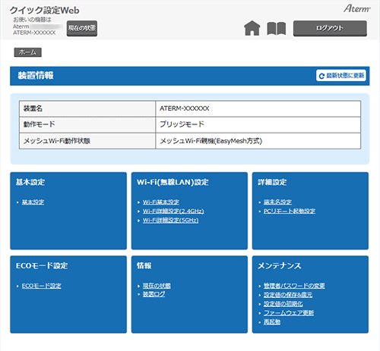This screenshot has height=351, width=380.
Task: Click the 装置情報 section heading
Action: (36, 76)
